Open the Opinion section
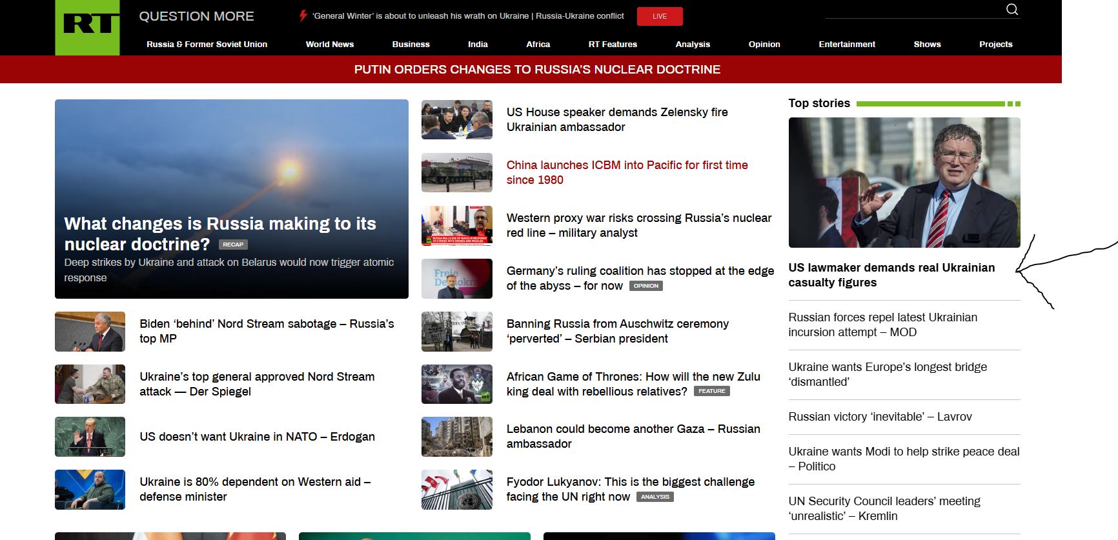Screen dimensions: 1118x540 coord(764,45)
